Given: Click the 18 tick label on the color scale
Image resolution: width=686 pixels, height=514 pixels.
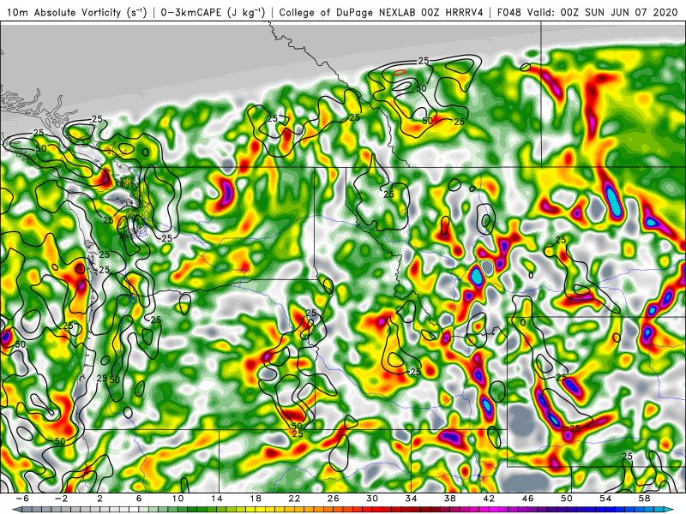Looking at the screenshot, I should tap(256, 499).
